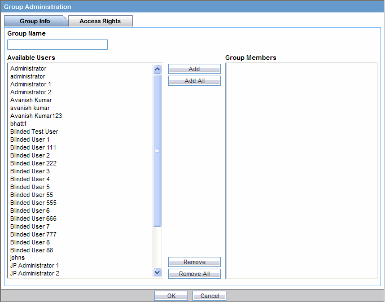The height and width of the screenshot is (302, 385).
Task: Select user "Blinded User 666"
Action: 33,218
